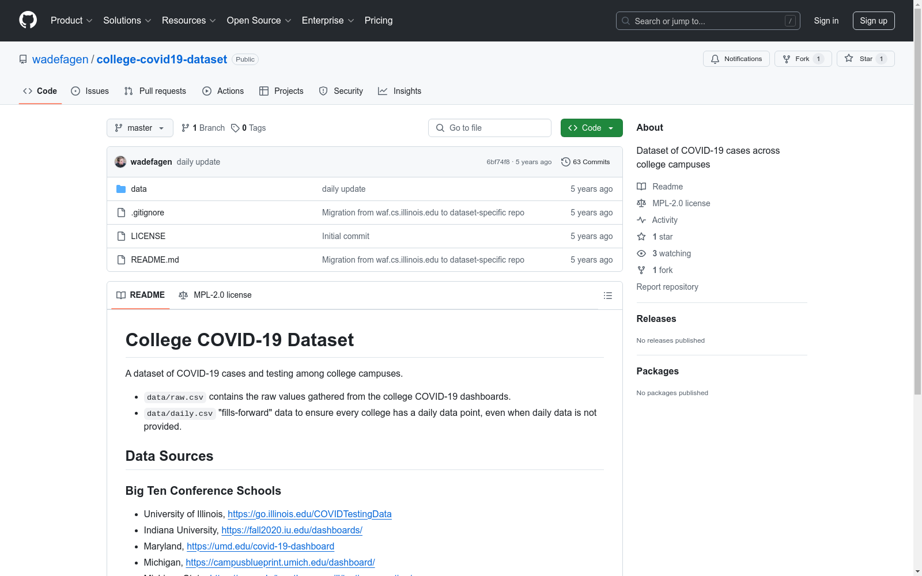Image resolution: width=922 pixels, height=576 pixels.
Task: Click the fork icon beside 1 fork
Action: coord(641,270)
